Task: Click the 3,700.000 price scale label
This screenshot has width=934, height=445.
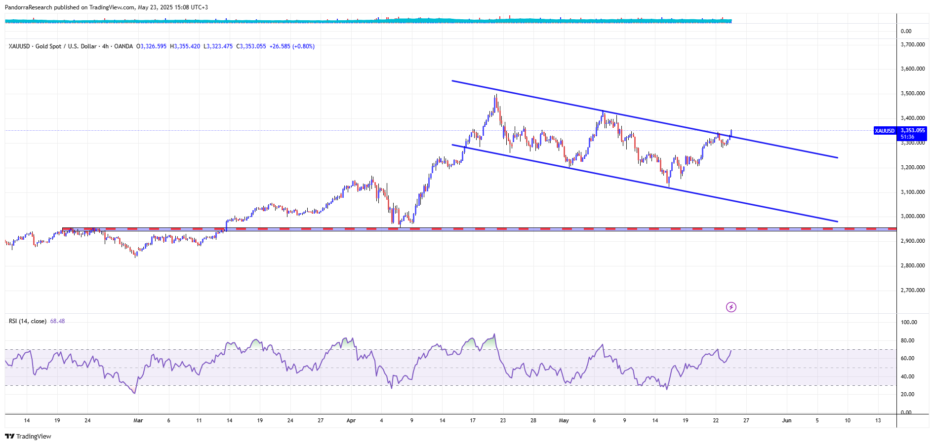Action: point(913,44)
